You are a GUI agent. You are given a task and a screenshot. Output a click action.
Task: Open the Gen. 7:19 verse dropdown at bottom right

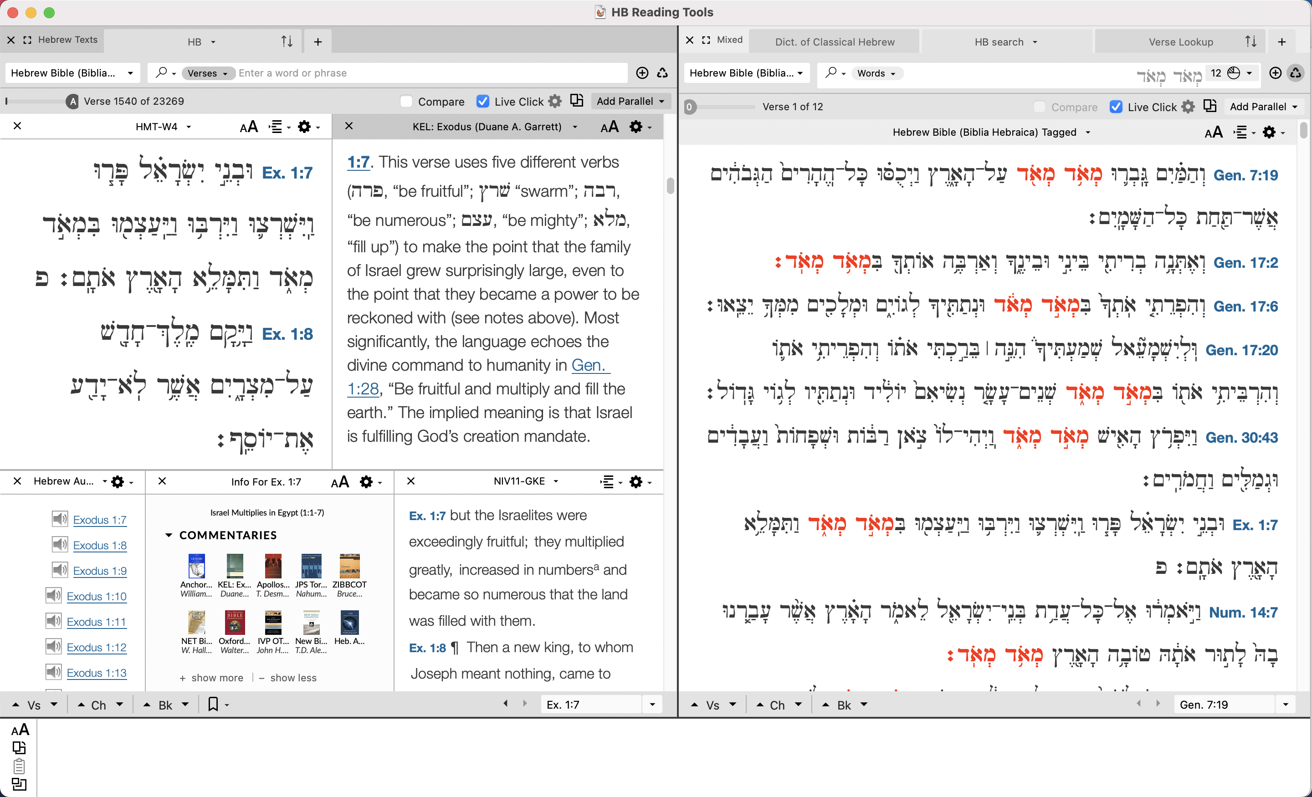(1286, 704)
